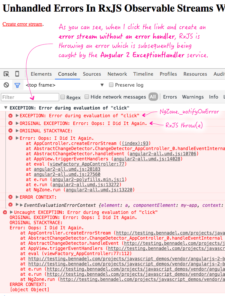Screen dimensions: 225x296
Task: Open the Profiles tab
Action: click(168, 74)
